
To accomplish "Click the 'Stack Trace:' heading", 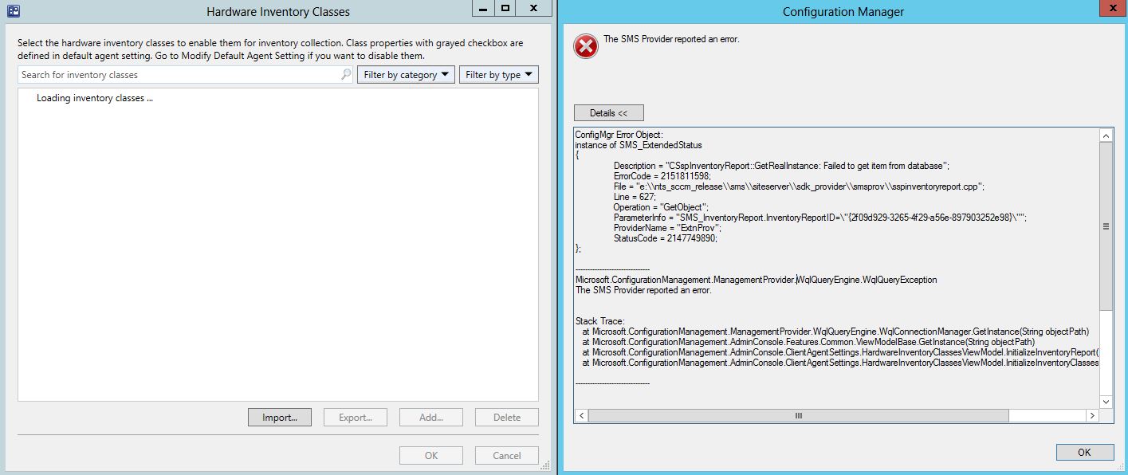I will [602, 321].
